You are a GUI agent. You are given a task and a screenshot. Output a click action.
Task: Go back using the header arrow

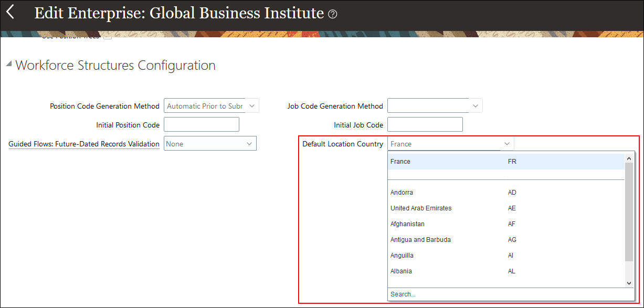click(10, 12)
